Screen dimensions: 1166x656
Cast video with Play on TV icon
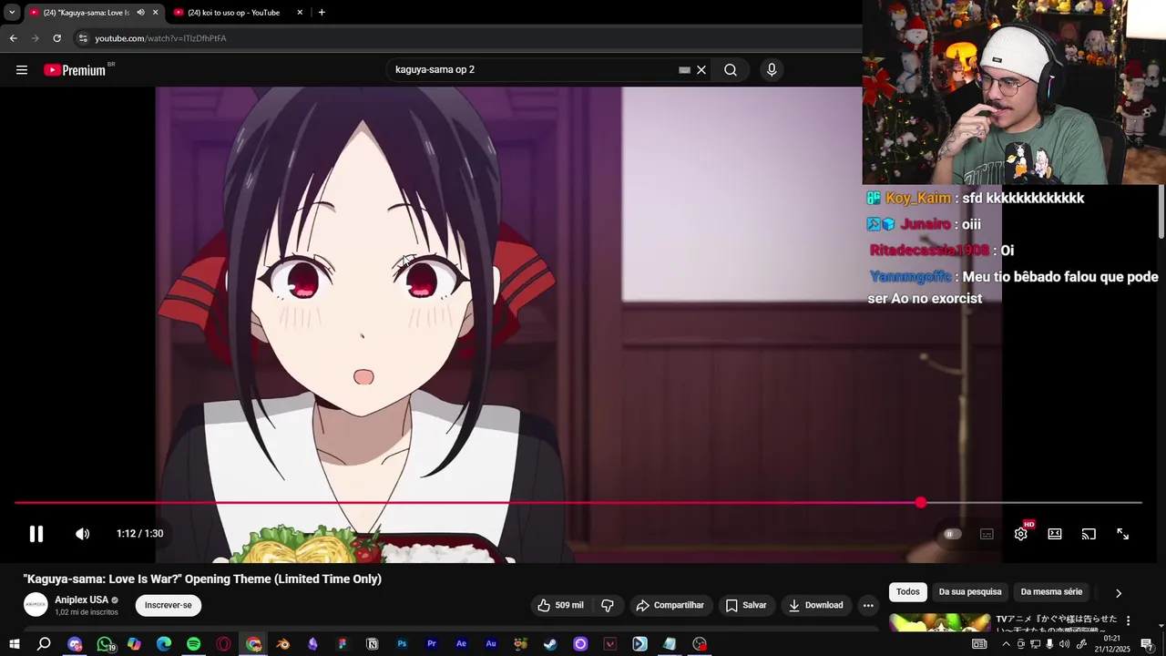point(1089,534)
